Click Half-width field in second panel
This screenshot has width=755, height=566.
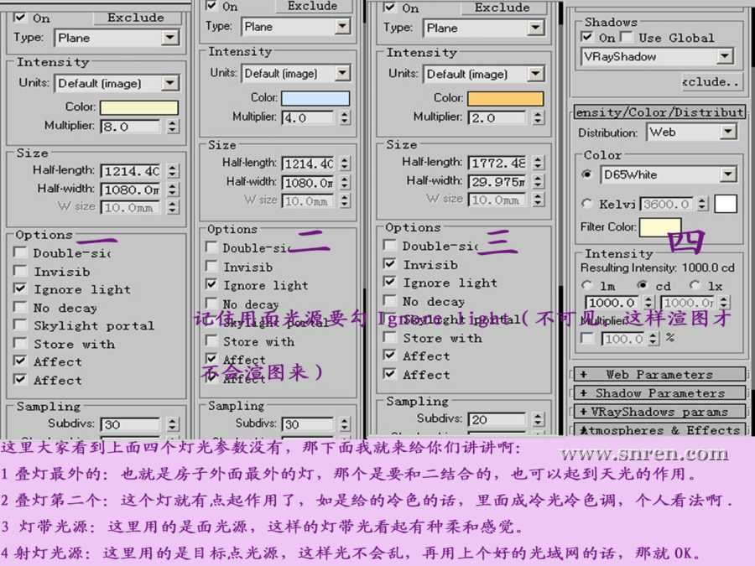[x=307, y=183]
